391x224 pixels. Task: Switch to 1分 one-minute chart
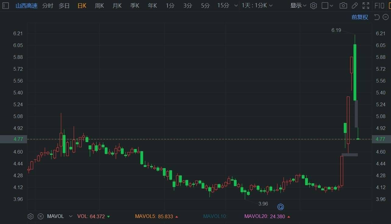pyautogui.click(x=170, y=5)
